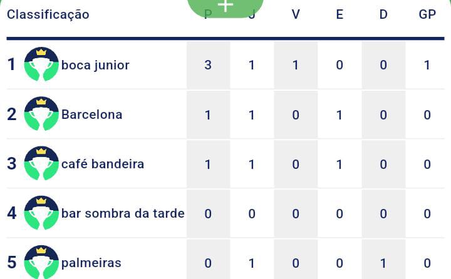Select the palmeiras team name
This screenshot has height=279, width=451.
coord(91,263)
